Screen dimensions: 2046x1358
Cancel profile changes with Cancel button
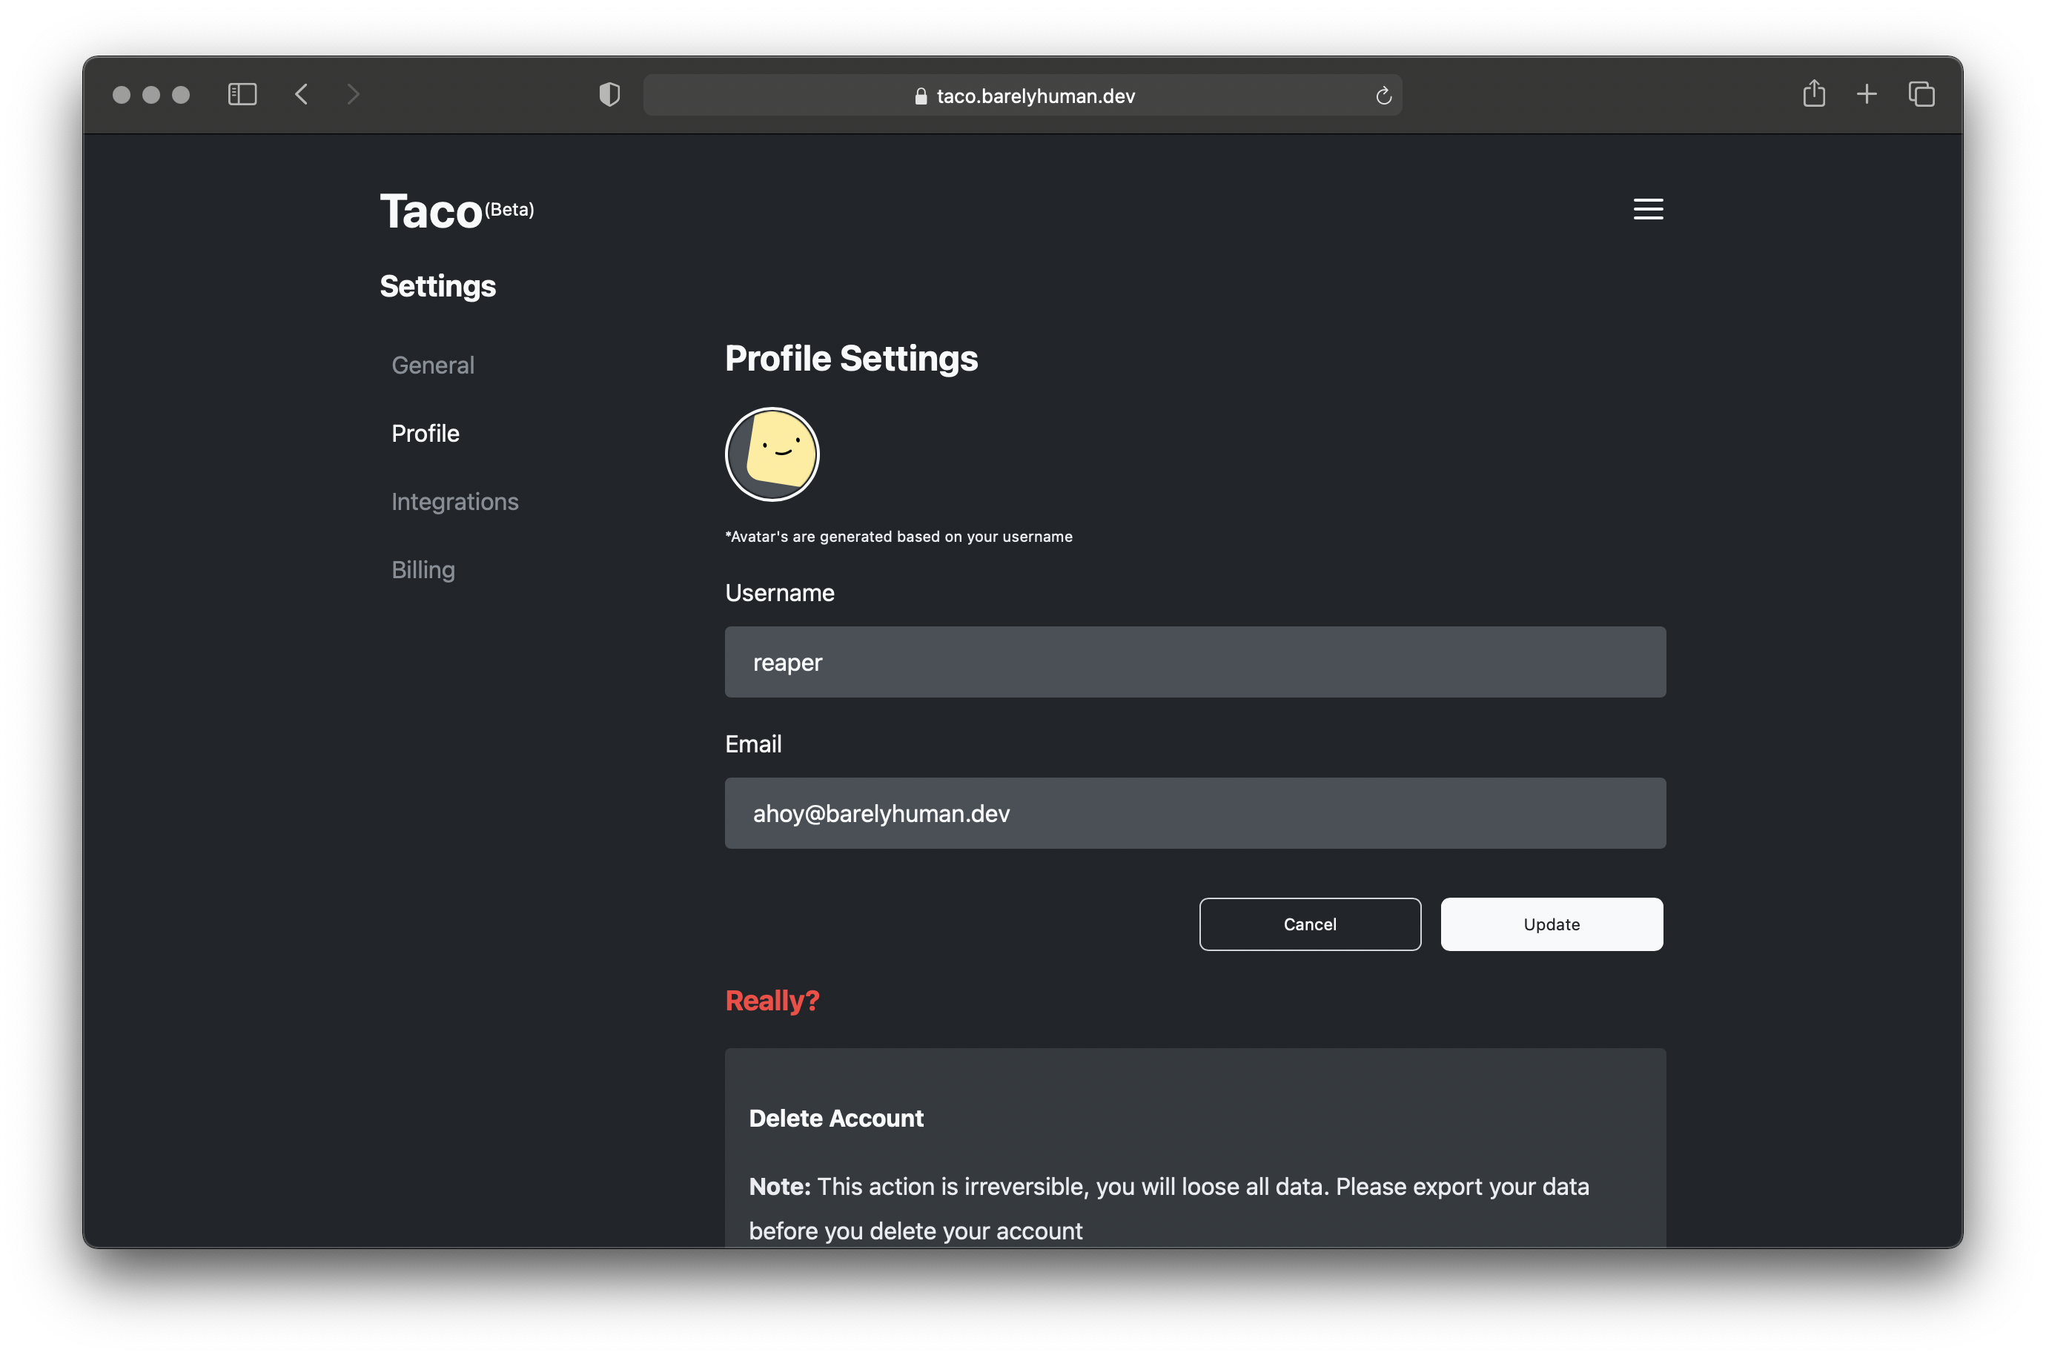[x=1309, y=924]
